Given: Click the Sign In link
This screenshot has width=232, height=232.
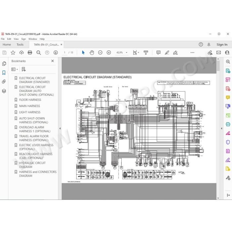Looking at the screenshot, I should click(x=222, y=44).
